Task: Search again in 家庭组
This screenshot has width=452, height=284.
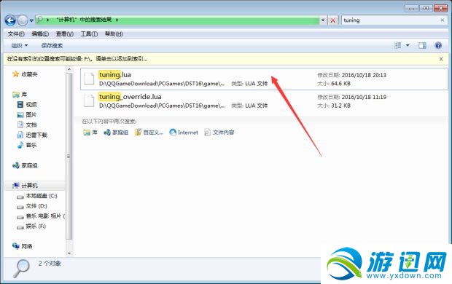Action: 116,133
